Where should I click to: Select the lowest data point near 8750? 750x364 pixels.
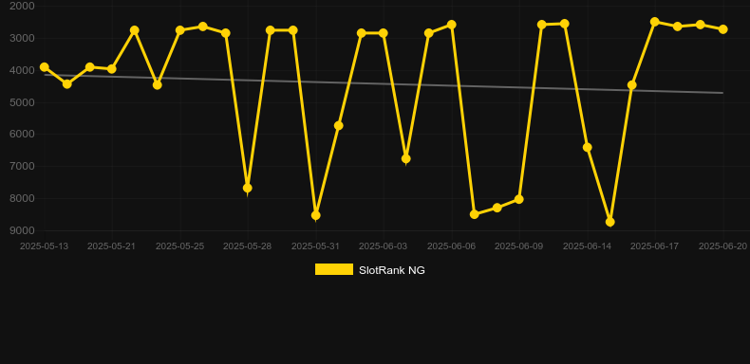[609, 222]
